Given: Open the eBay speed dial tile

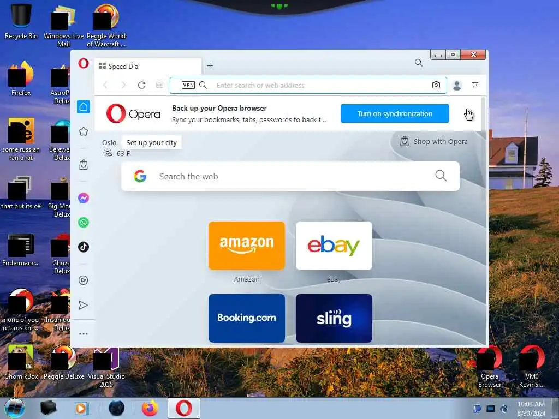Looking at the screenshot, I should (x=334, y=246).
